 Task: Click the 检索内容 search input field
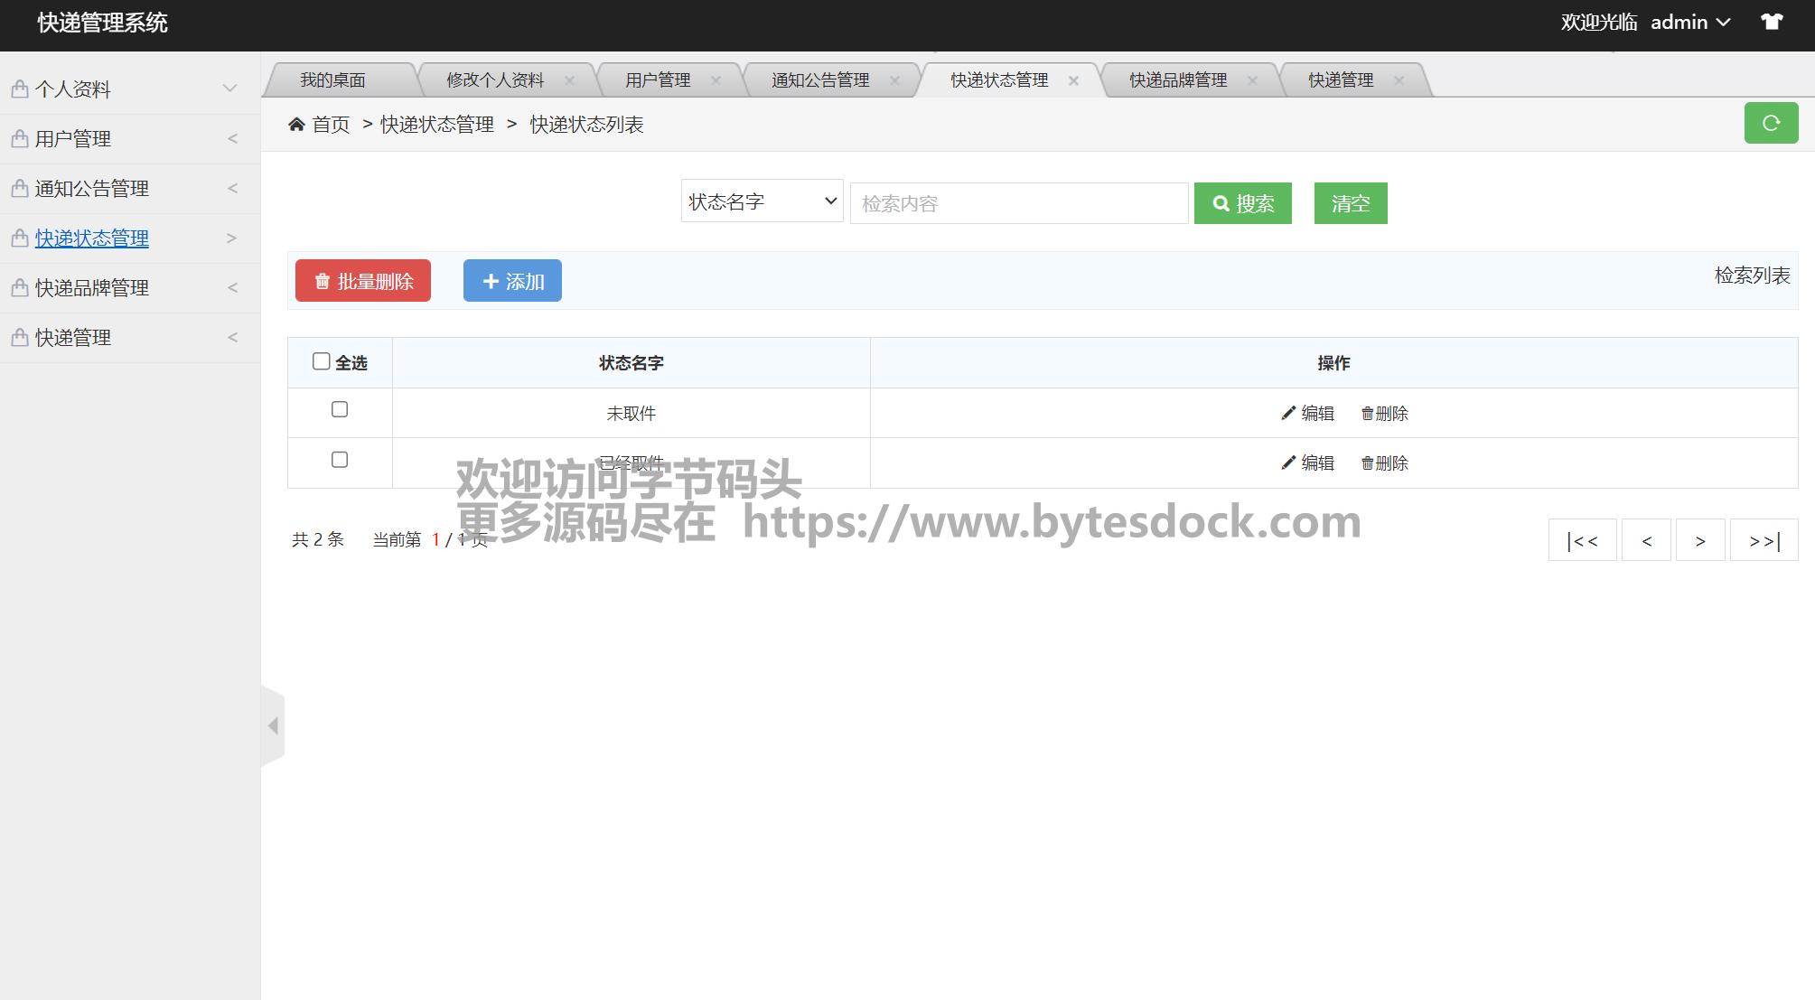(x=1018, y=203)
